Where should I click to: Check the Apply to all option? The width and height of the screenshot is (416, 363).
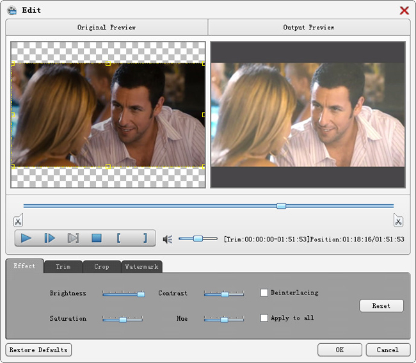[x=264, y=318]
